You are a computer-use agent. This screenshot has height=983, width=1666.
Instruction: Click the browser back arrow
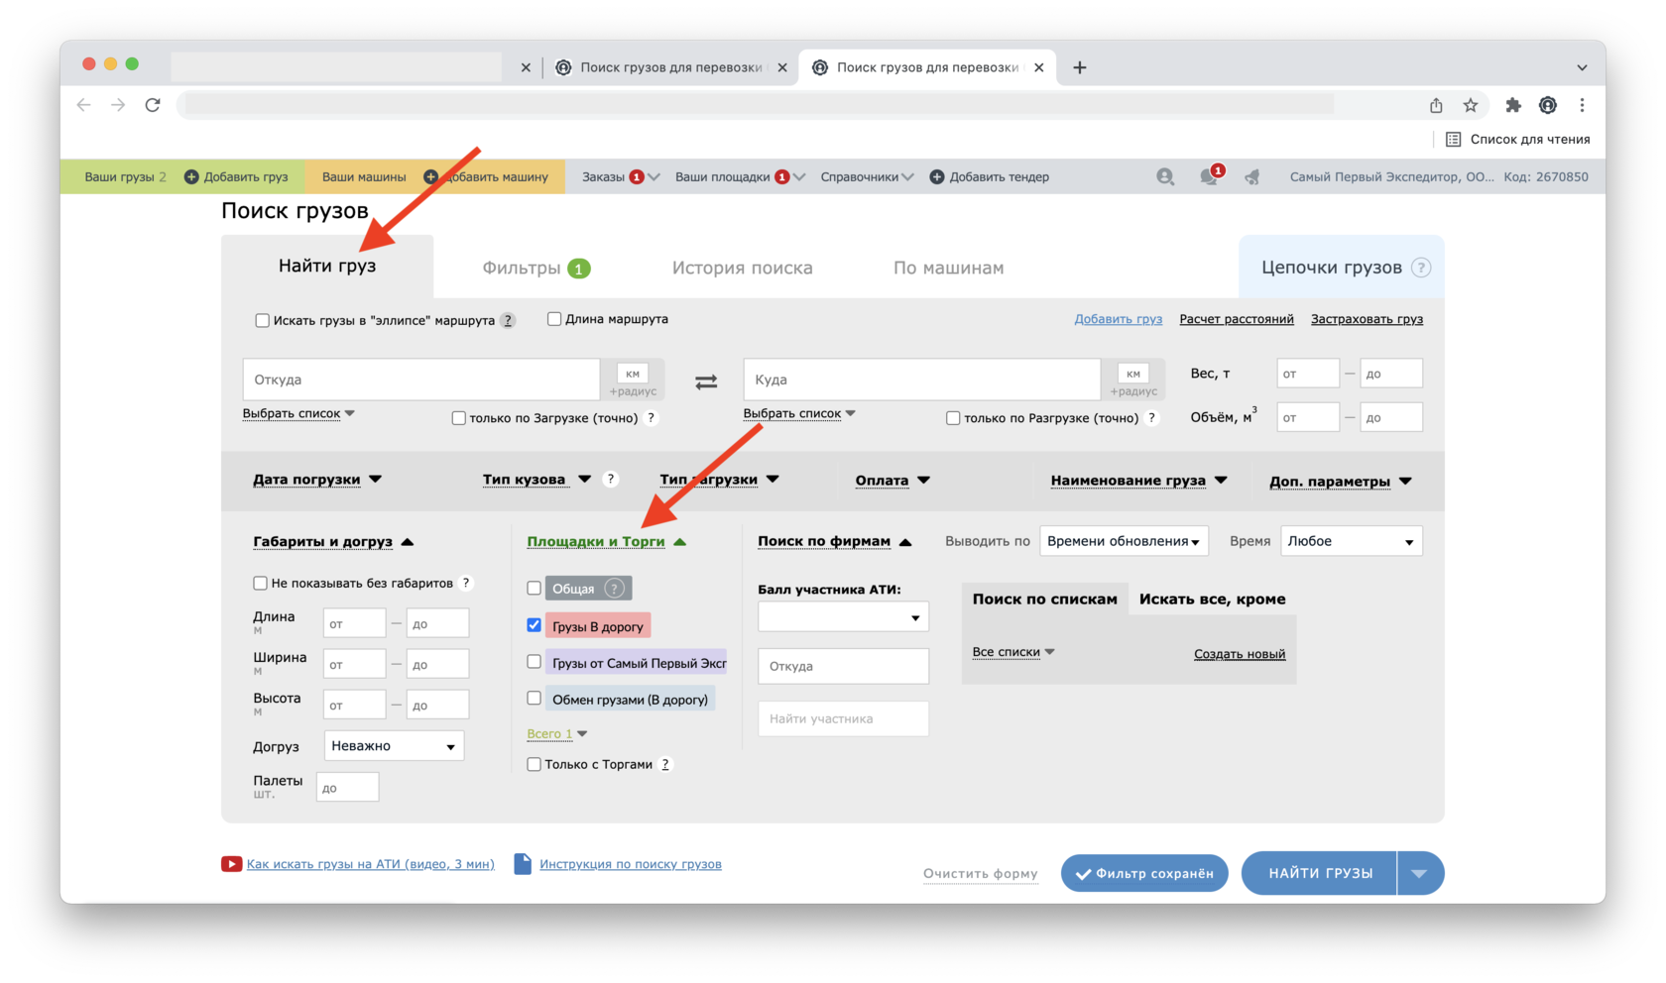click(84, 105)
